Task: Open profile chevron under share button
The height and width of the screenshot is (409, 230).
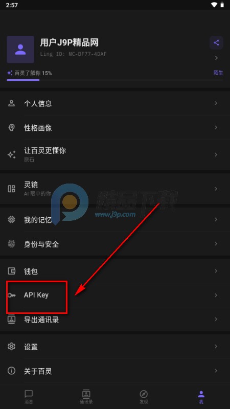Action: 216,58
